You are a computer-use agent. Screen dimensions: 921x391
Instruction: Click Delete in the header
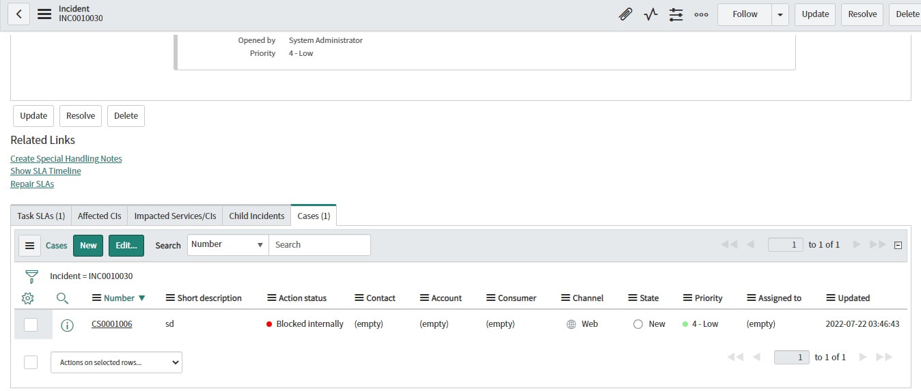907,14
